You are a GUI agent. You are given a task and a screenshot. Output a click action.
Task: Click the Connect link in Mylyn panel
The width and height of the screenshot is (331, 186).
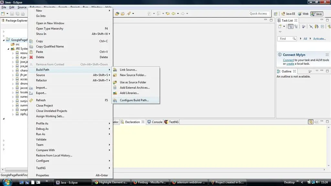tap(288, 60)
